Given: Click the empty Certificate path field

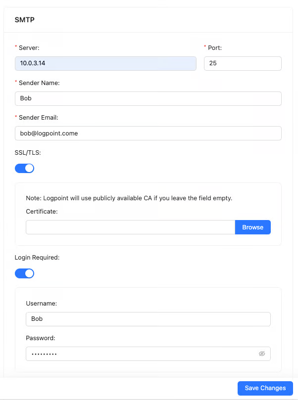Looking at the screenshot, I should click(x=130, y=227).
